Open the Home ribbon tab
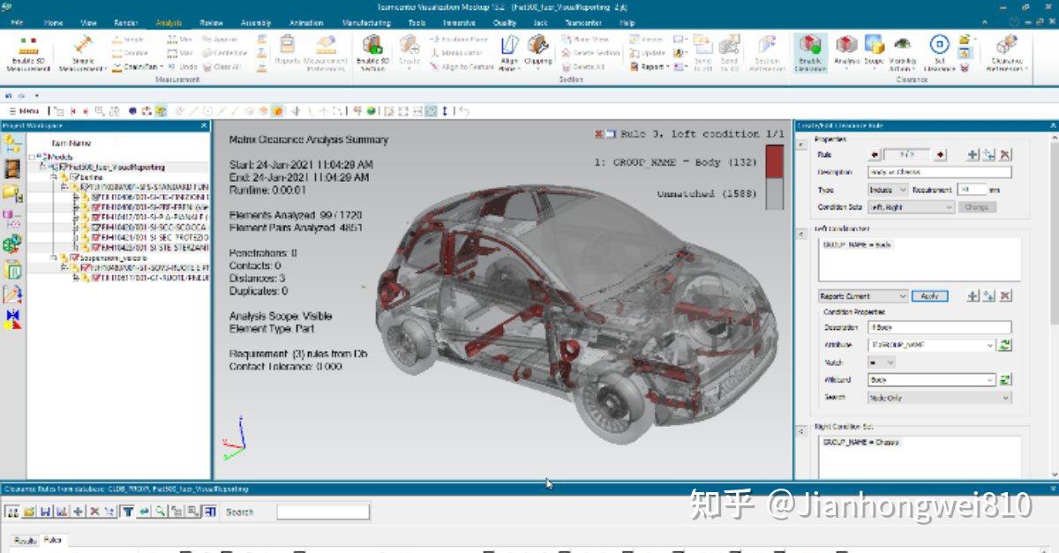Image resolution: width=1059 pixels, height=553 pixels. pyautogui.click(x=53, y=23)
